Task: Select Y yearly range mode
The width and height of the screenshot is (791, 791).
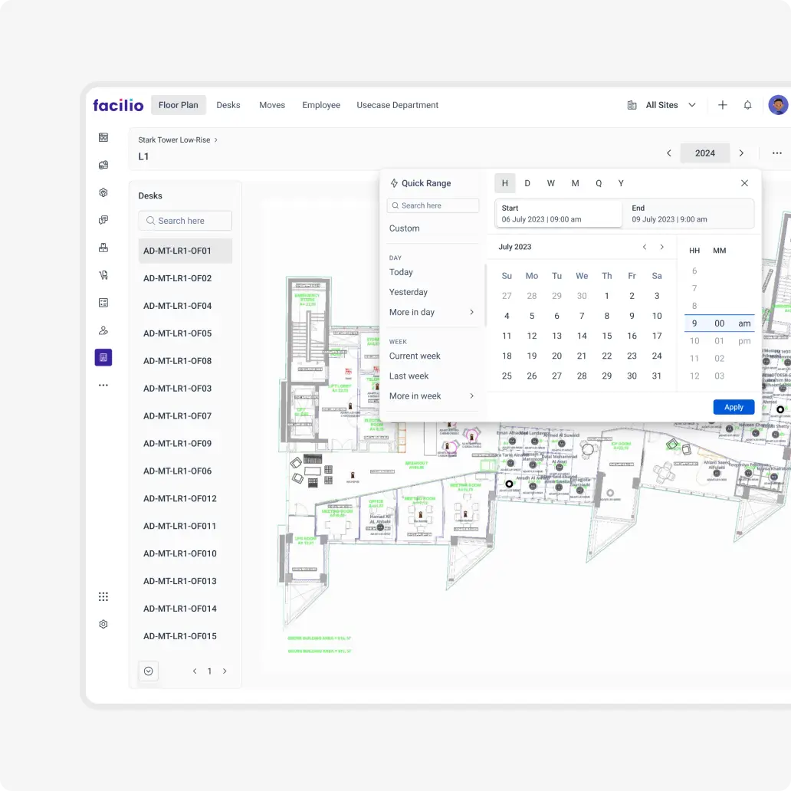Action: coord(621,183)
